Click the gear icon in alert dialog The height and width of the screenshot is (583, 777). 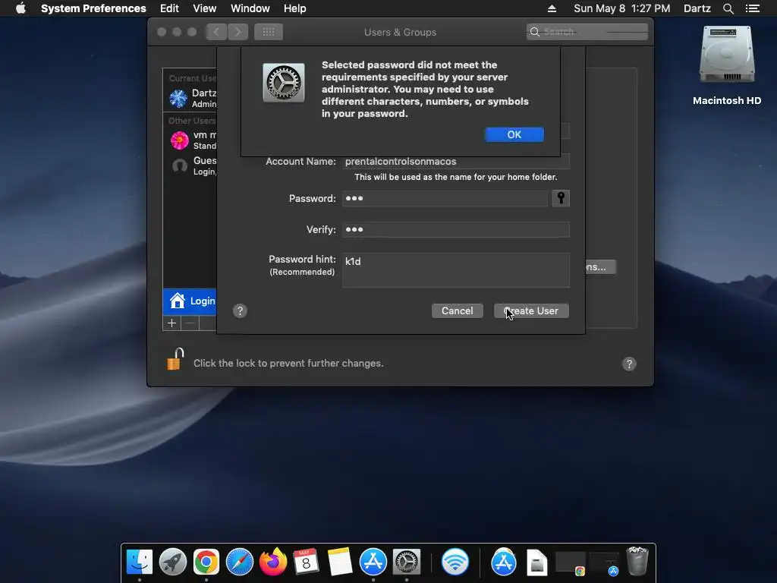284,83
